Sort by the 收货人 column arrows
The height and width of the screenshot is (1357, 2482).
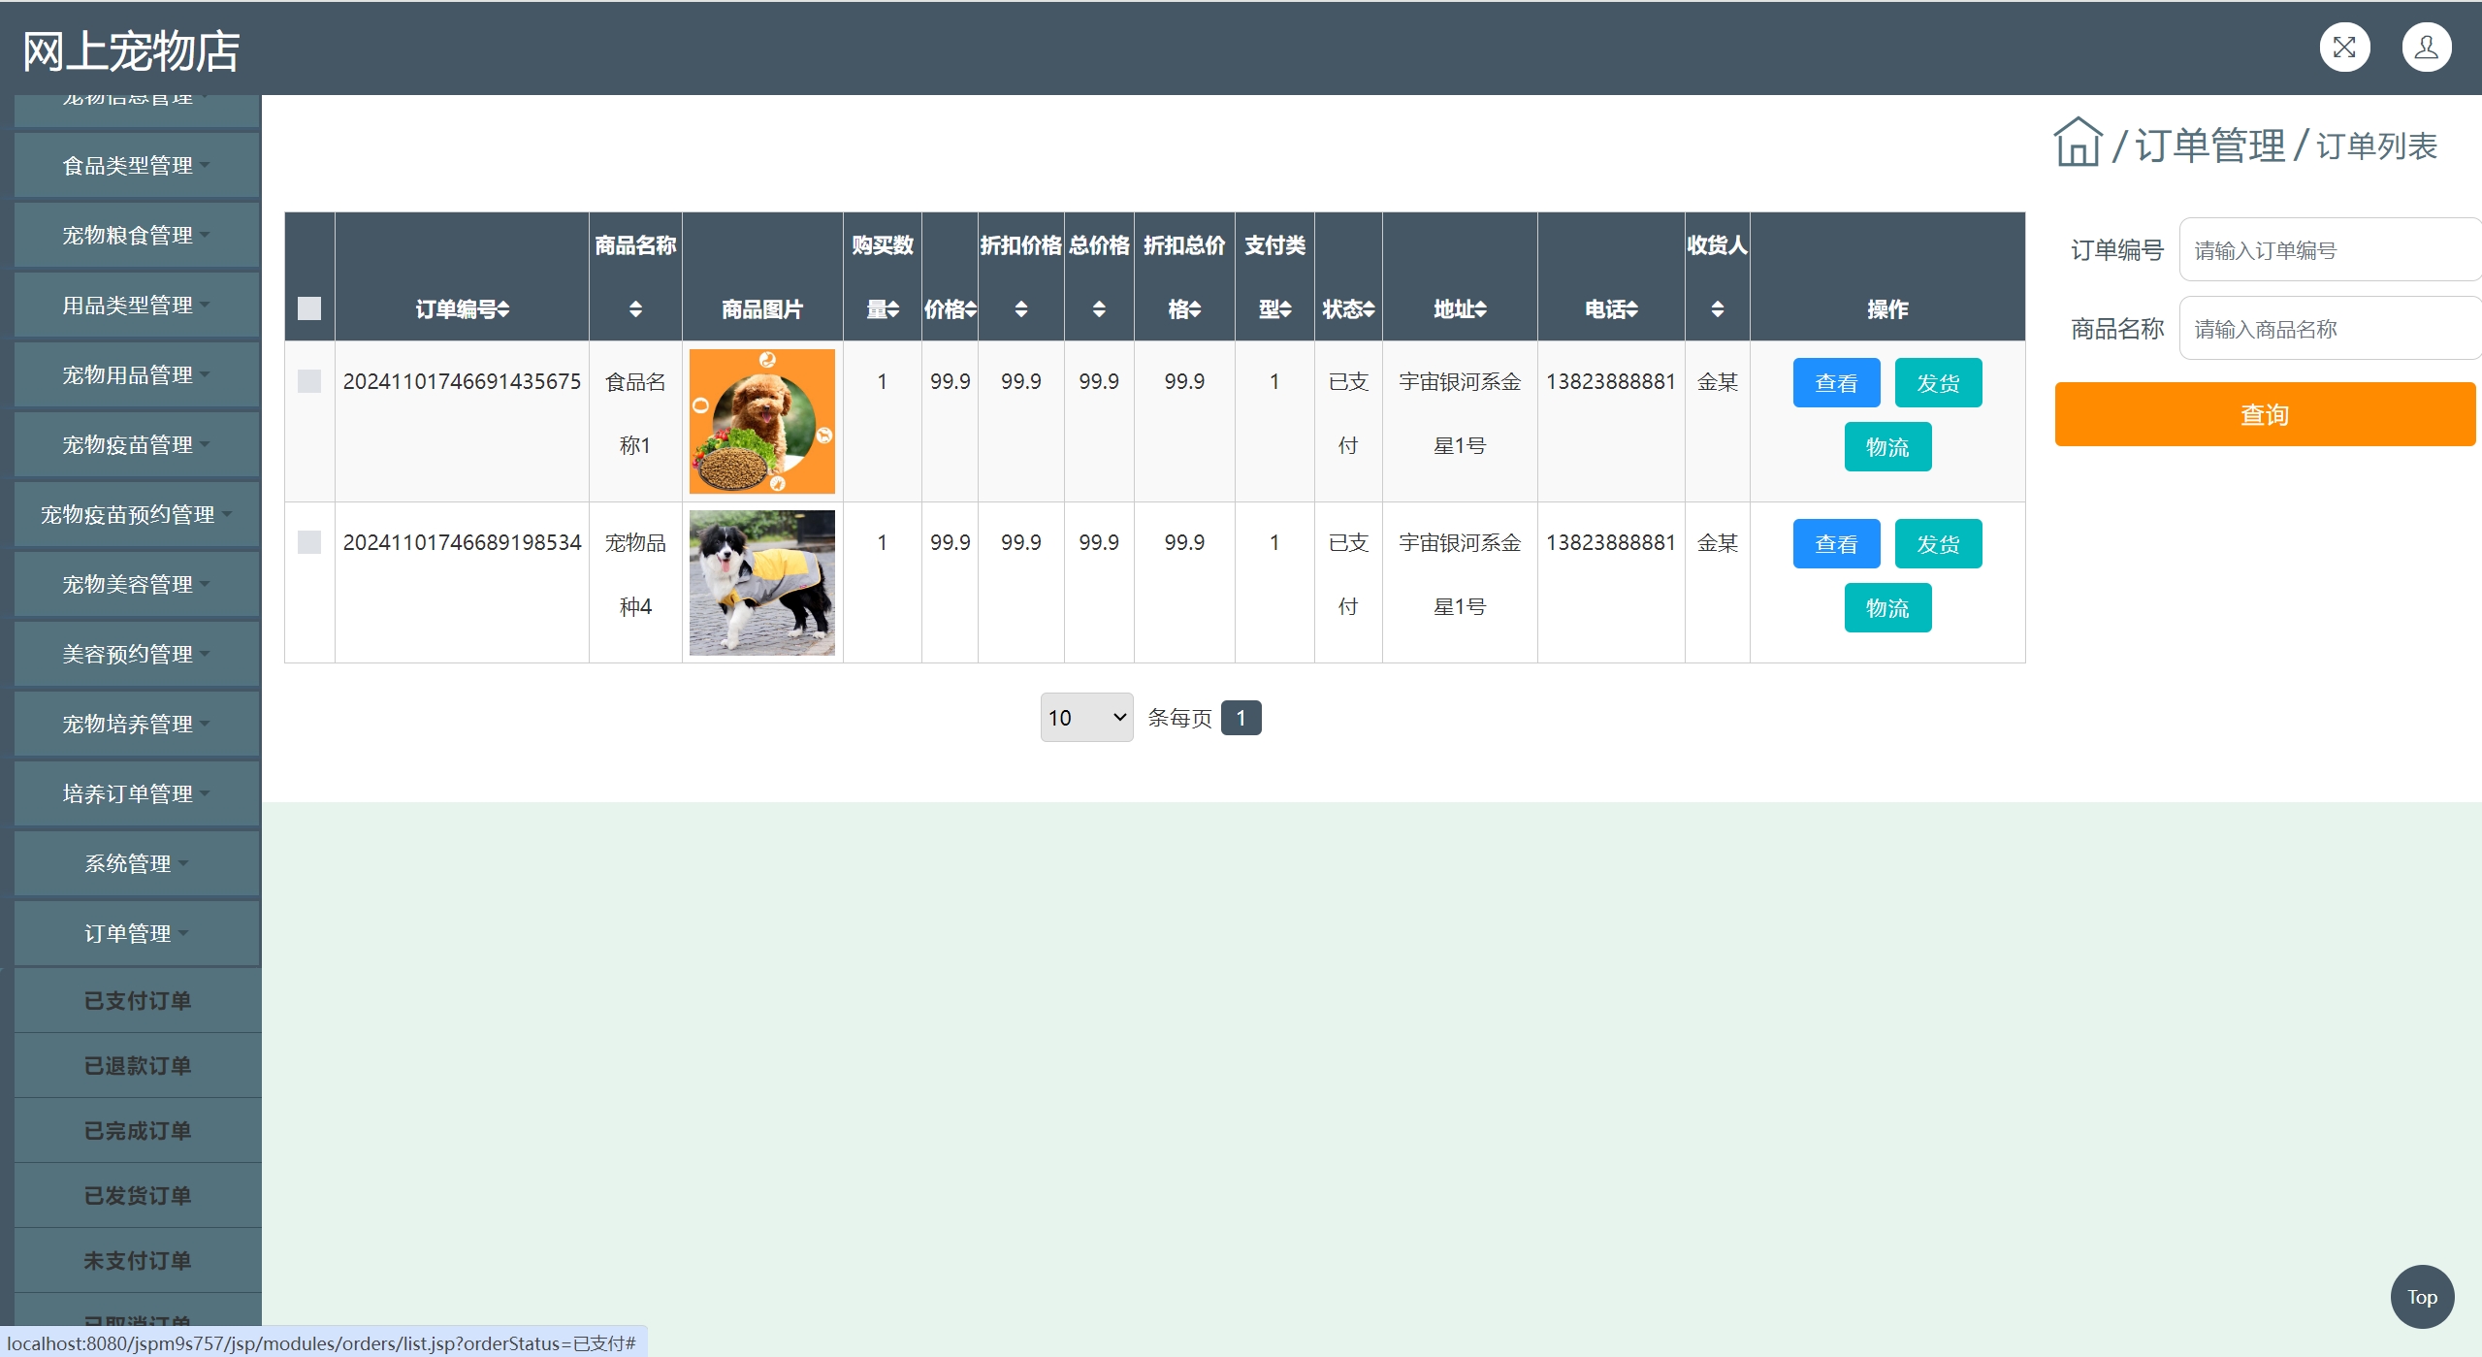tap(1717, 309)
